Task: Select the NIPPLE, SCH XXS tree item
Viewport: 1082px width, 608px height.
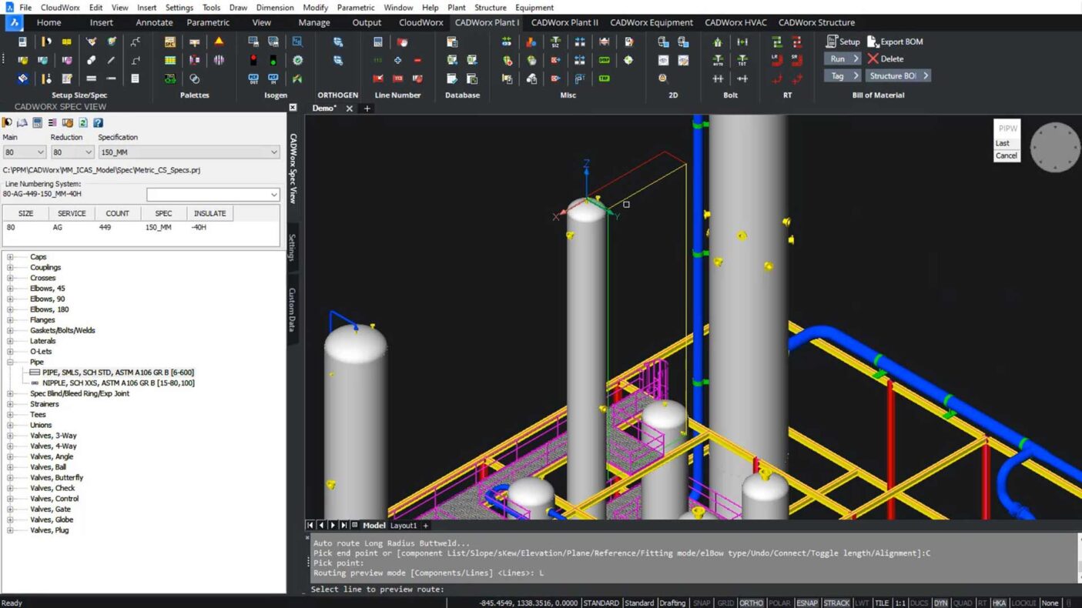Action: click(119, 383)
